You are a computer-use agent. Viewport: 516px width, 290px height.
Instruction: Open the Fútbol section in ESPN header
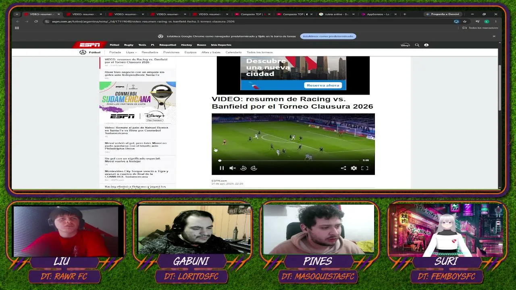click(114, 45)
